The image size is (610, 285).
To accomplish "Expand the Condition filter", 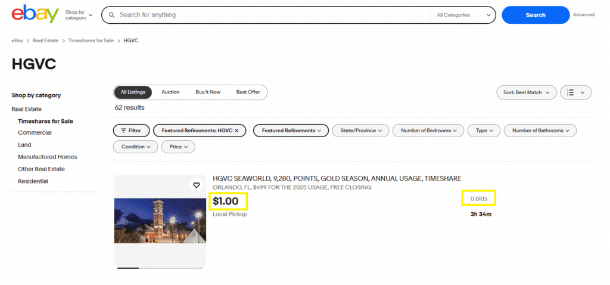I will point(135,147).
